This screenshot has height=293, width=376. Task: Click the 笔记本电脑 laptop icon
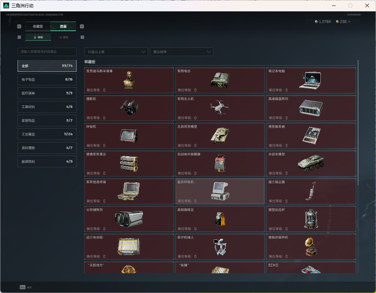tap(310, 80)
